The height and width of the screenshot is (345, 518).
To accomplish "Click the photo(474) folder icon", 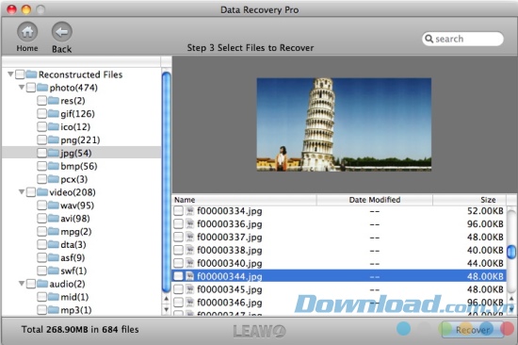I will pyautogui.click(x=42, y=88).
